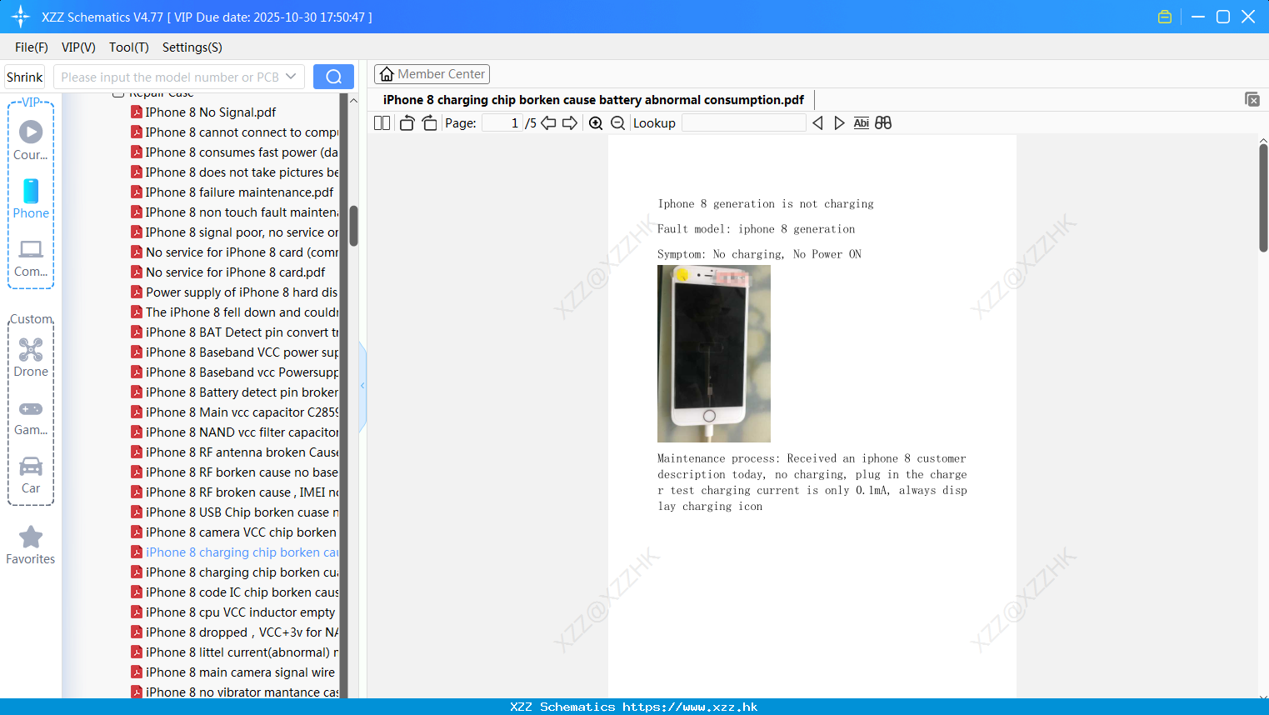Screen dimensions: 1269x715
Task: Zoom out of the PDF
Action: (617, 123)
